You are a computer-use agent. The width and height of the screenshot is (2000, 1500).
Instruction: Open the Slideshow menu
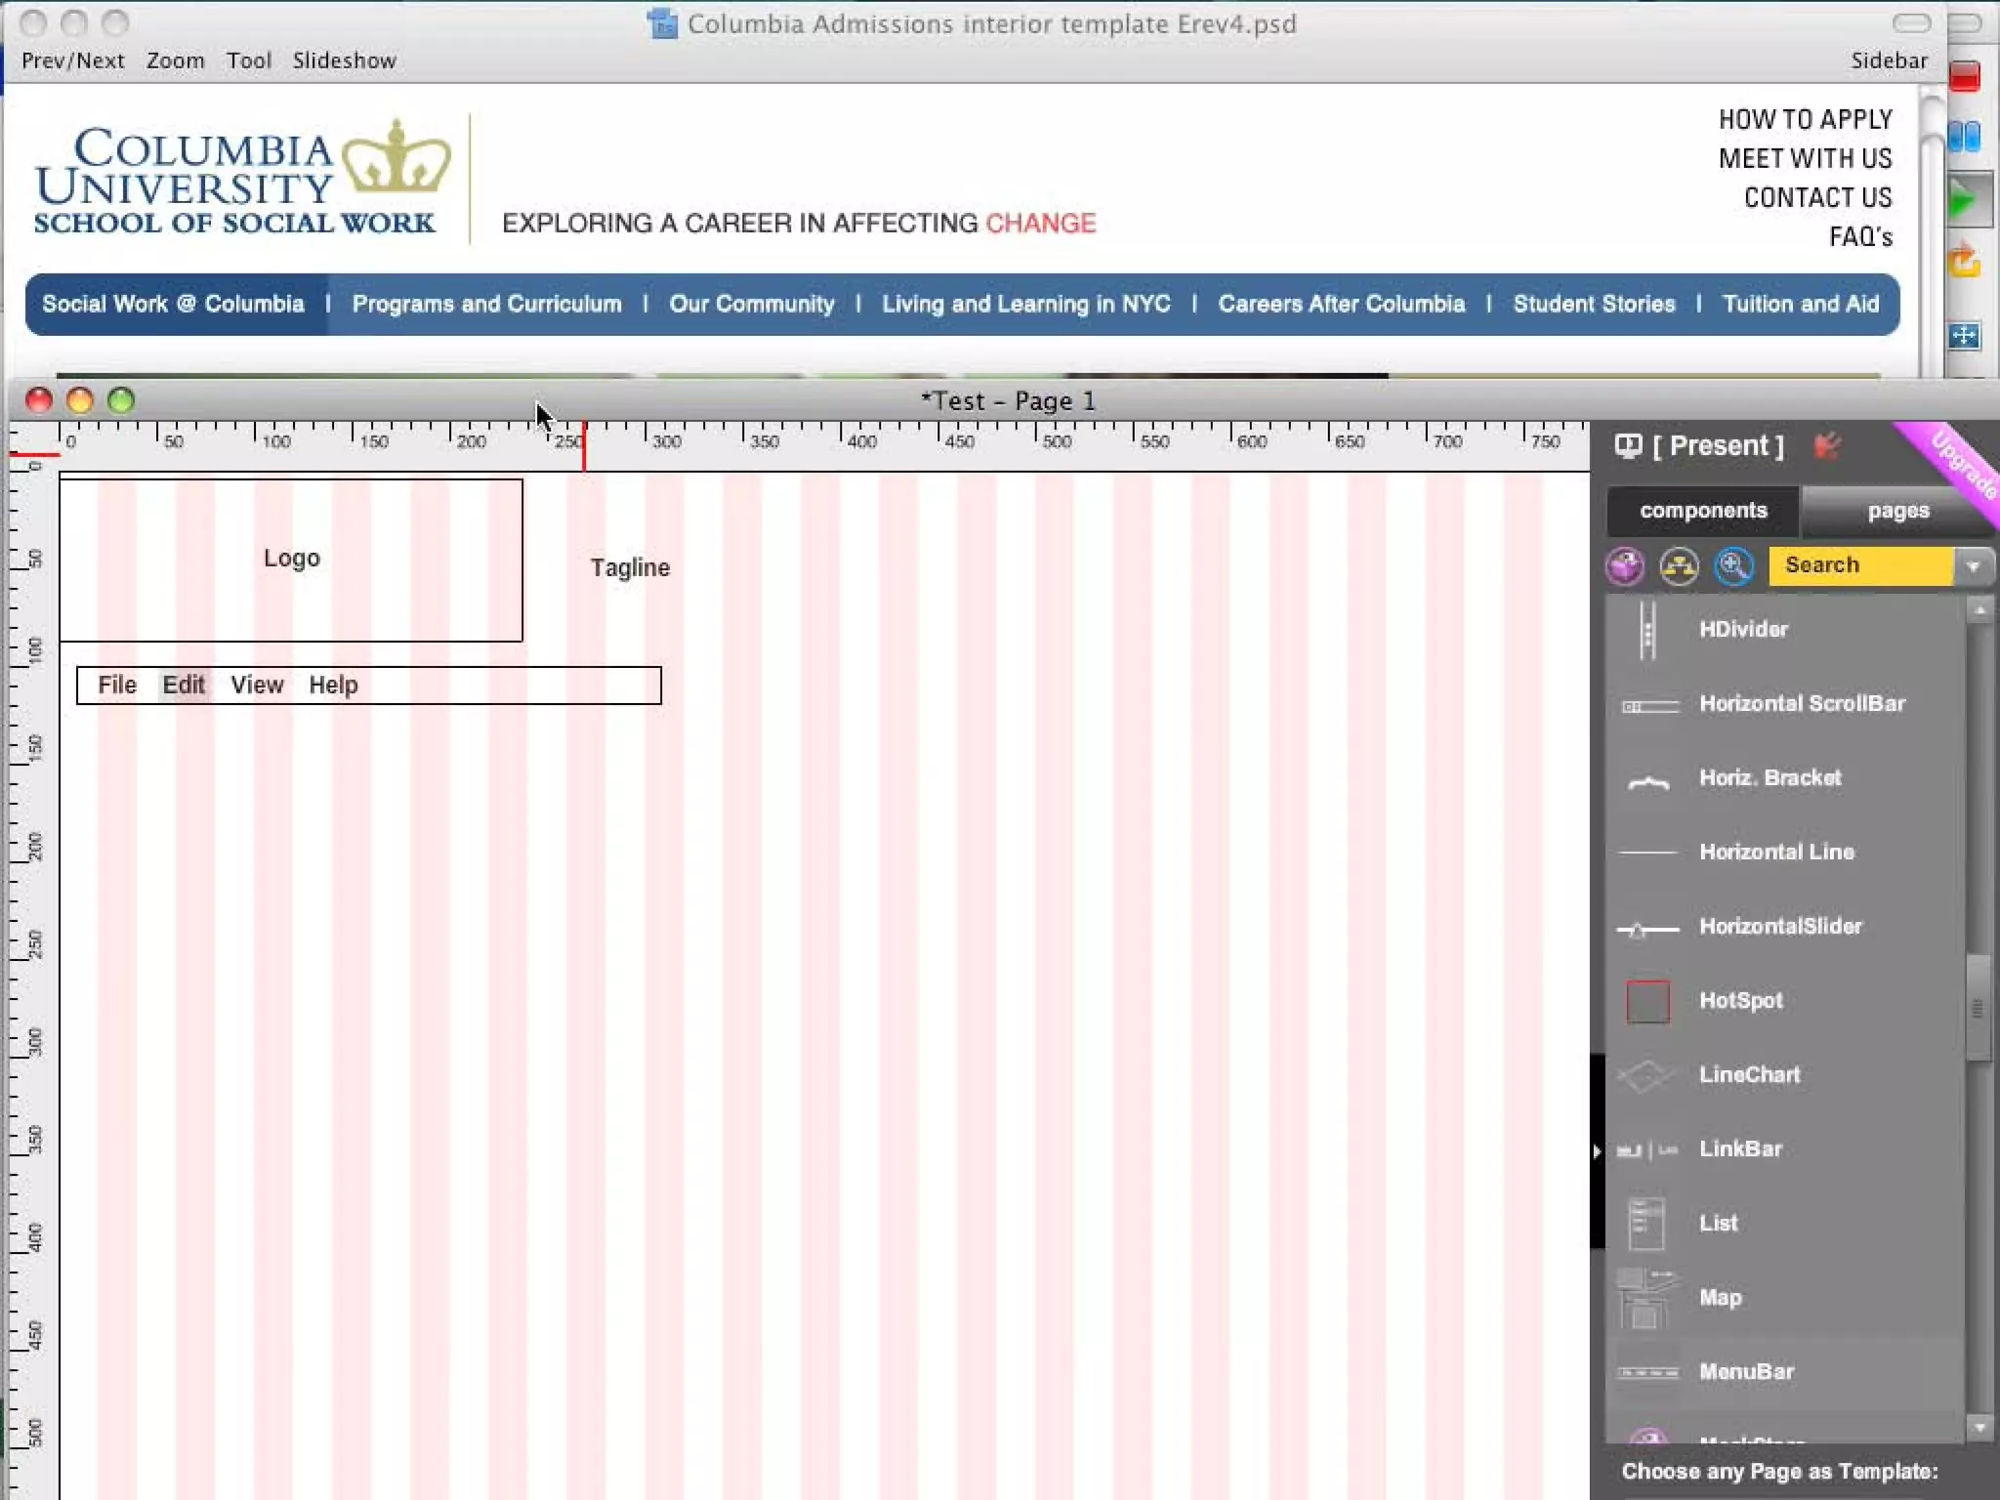[x=344, y=61]
